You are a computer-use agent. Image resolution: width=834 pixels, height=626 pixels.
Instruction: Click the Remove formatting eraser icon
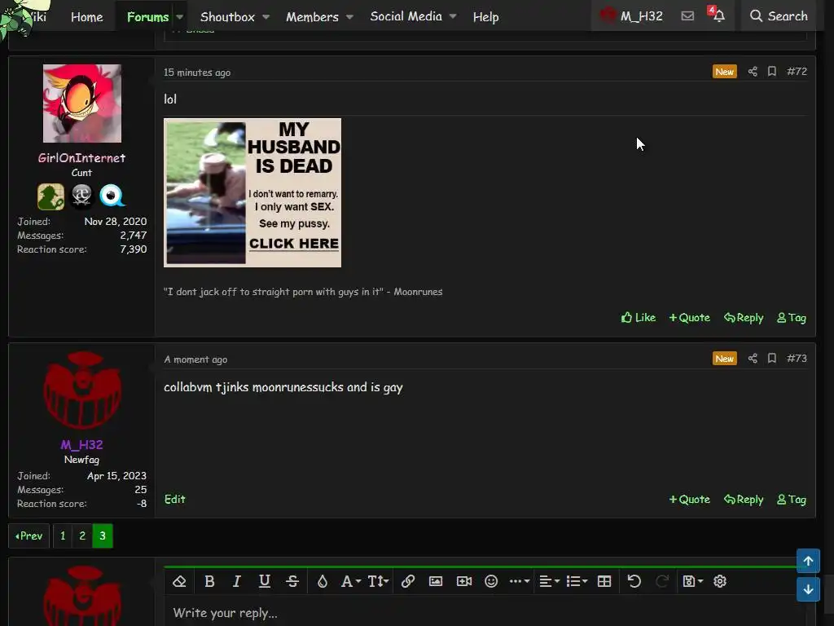[x=179, y=581]
